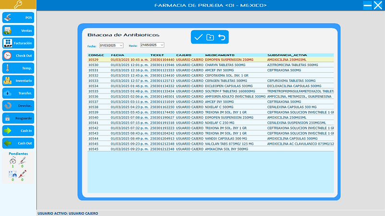The image size is (385, 216).
Task: Click the folder export icon
Action: [210, 37]
